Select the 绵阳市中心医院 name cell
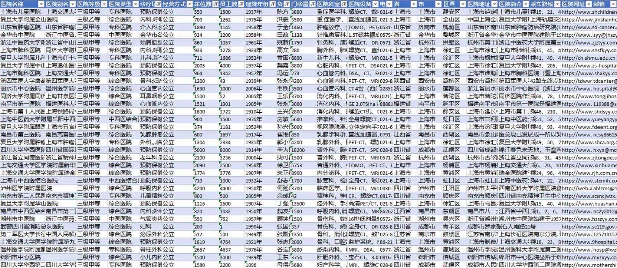The height and width of the screenshot is (268, 617). (x=23, y=257)
